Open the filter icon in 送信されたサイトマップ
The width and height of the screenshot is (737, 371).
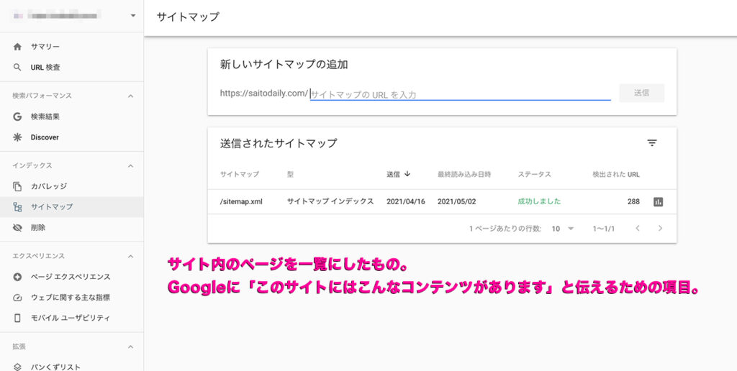651,143
